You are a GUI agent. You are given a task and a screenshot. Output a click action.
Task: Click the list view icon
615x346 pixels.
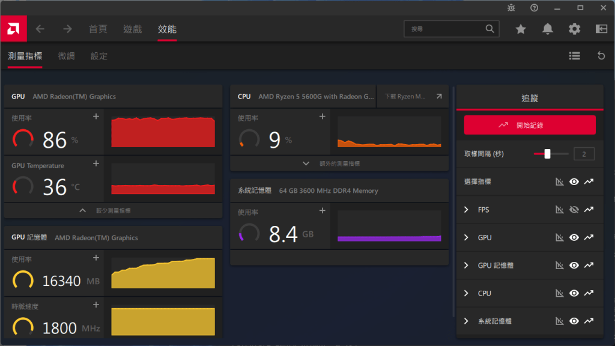pos(575,56)
